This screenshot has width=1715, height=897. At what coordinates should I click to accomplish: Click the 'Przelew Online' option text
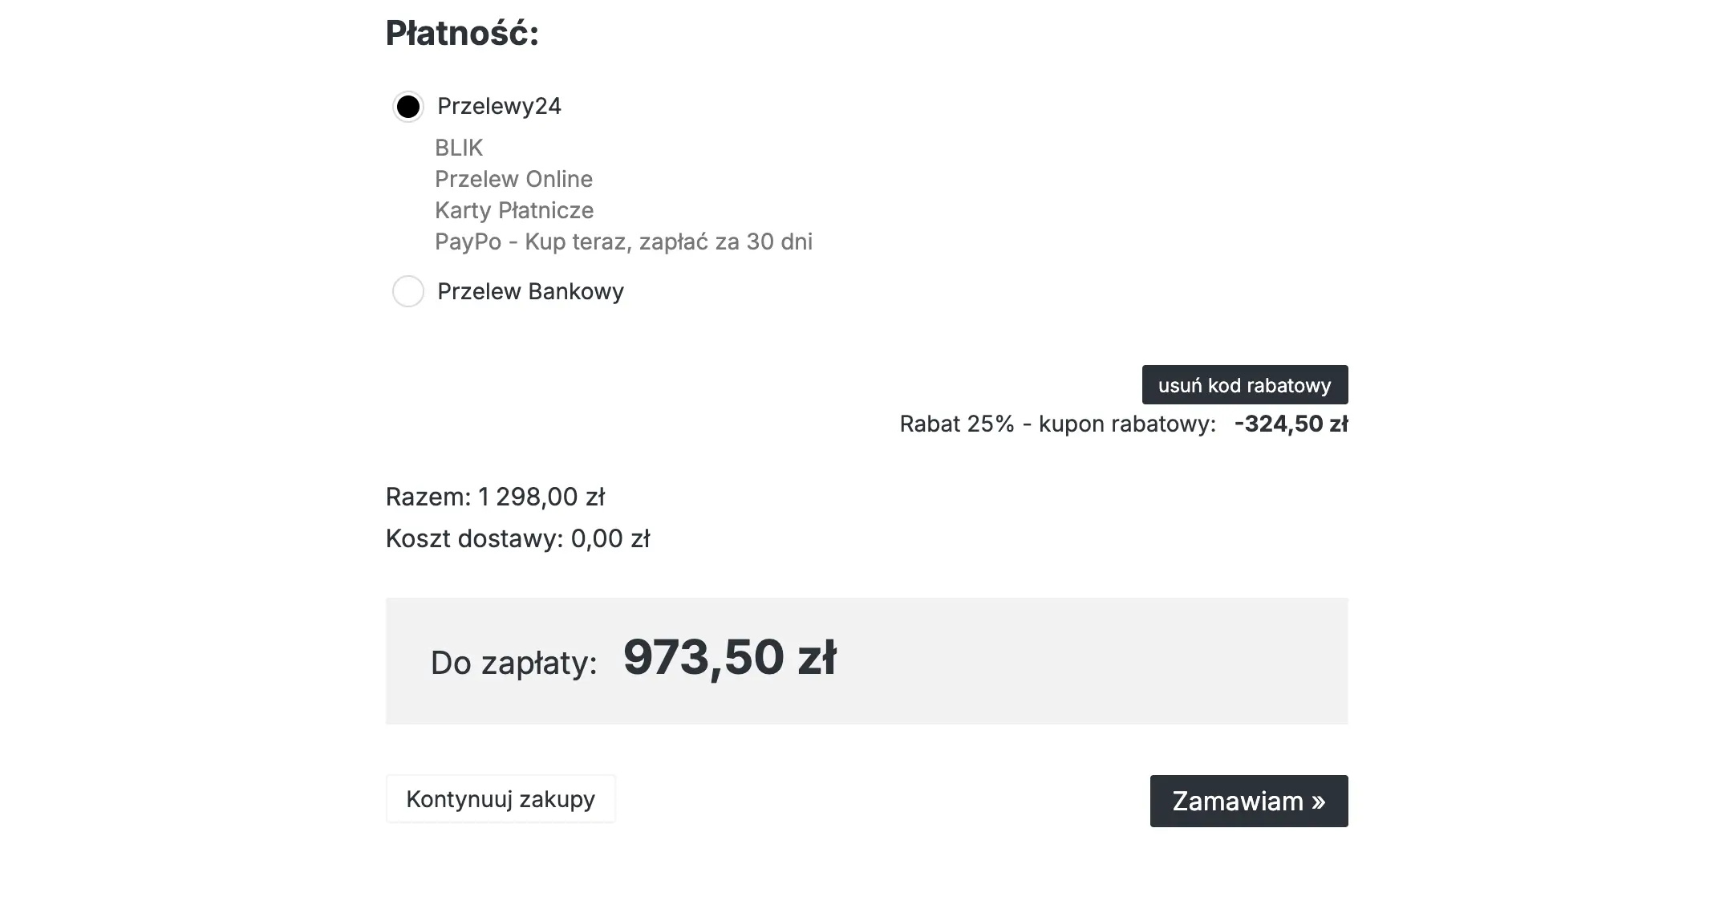coord(513,179)
